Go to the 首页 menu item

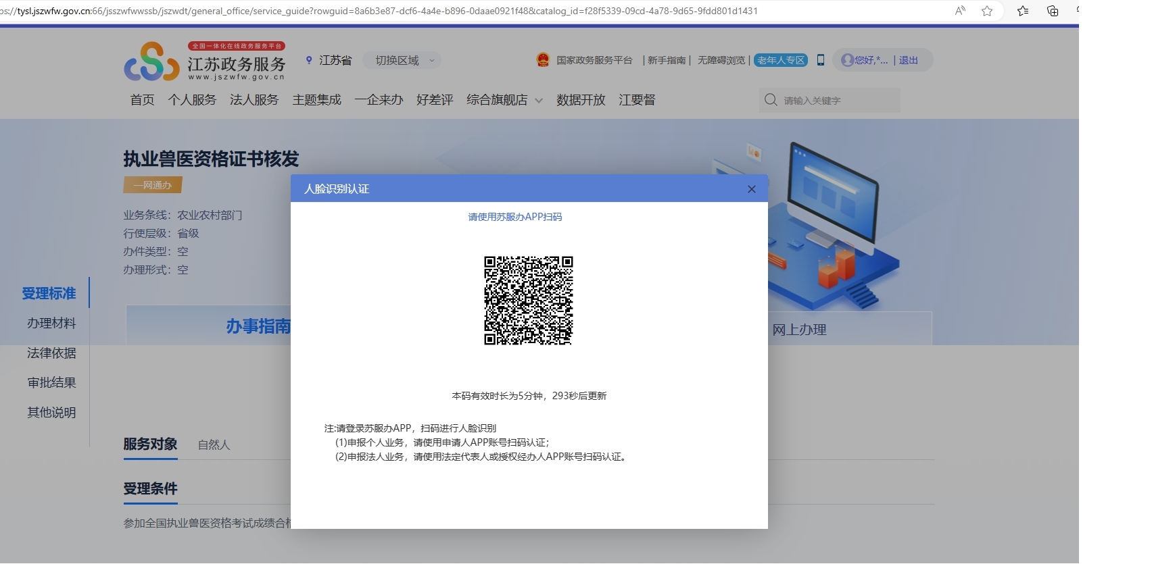142,100
